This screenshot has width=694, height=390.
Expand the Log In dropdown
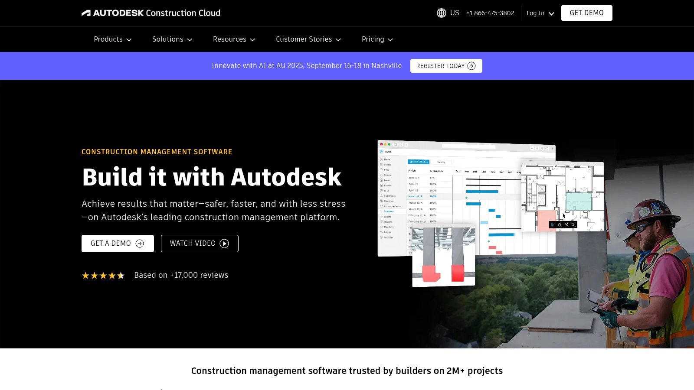[x=540, y=13]
